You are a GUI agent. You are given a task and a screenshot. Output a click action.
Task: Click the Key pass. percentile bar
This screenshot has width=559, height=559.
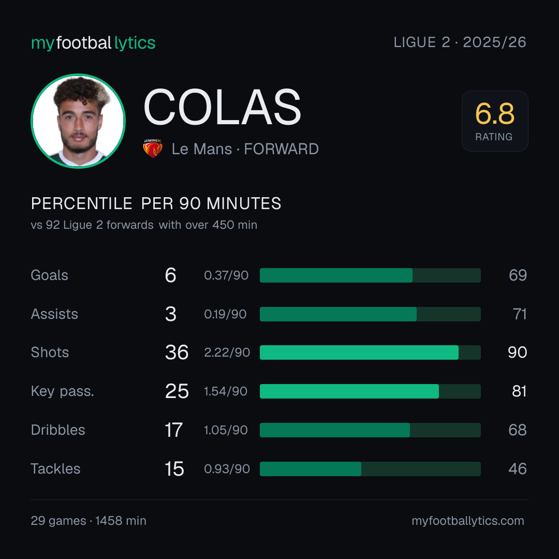click(x=370, y=391)
